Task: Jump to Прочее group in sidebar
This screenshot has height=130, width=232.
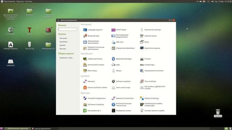Action: tap(63, 49)
